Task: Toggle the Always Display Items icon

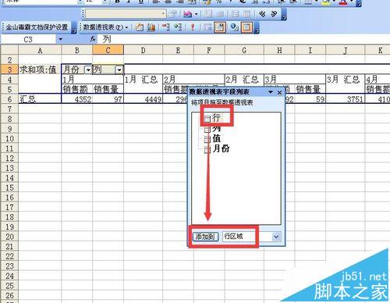Action: click(x=220, y=27)
